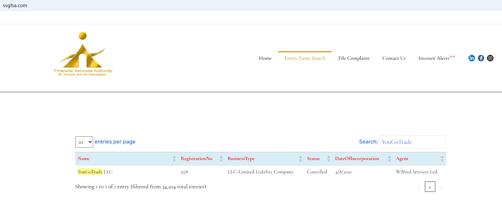Image resolution: width=502 pixels, height=224 pixels.
Task: Sort by BusinessType column arrows
Action: point(300,159)
